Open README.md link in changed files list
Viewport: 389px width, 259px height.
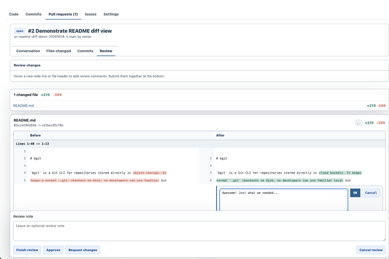pyautogui.click(x=23, y=106)
